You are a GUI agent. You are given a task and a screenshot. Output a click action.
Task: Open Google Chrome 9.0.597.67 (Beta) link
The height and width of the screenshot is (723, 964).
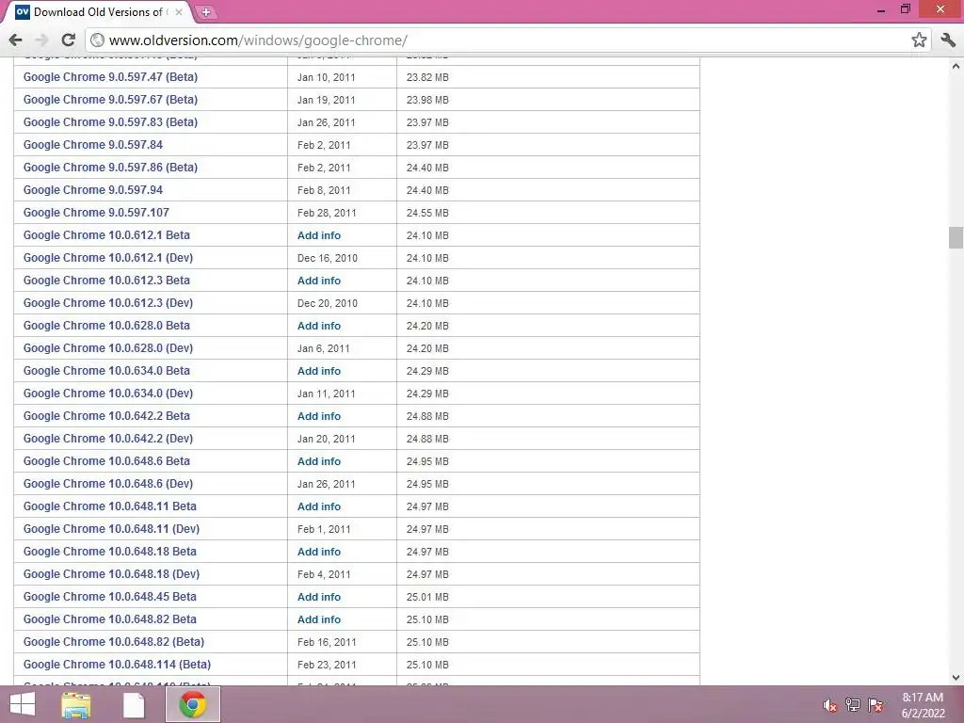click(111, 100)
